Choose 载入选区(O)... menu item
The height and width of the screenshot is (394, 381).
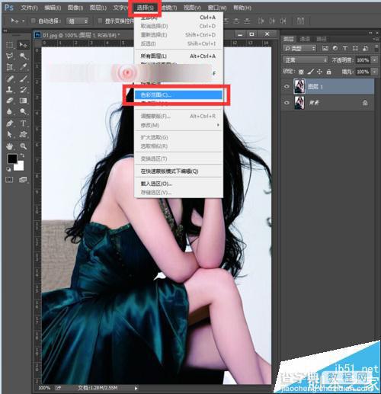(x=178, y=184)
